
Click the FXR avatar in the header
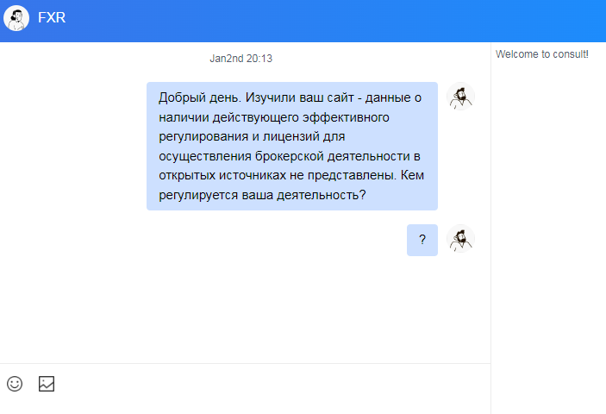tap(16, 18)
